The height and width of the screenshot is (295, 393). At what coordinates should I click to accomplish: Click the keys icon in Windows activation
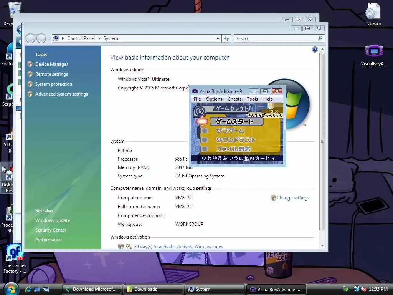pyautogui.click(x=129, y=247)
